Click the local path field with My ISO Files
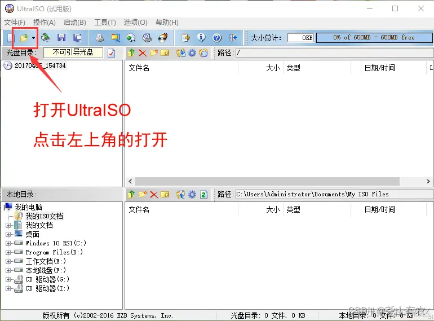 pos(334,195)
